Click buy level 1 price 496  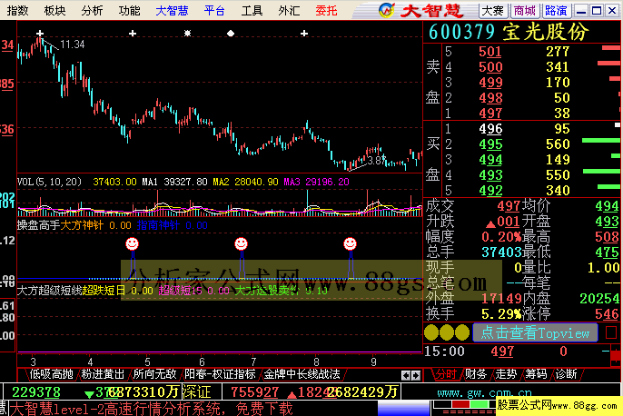[490, 129]
